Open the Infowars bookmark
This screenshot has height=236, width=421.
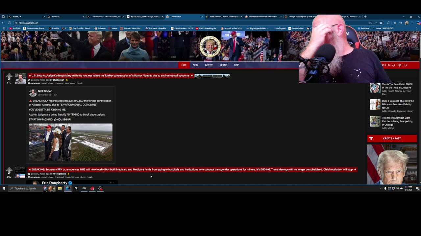pyautogui.click(x=100, y=29)
